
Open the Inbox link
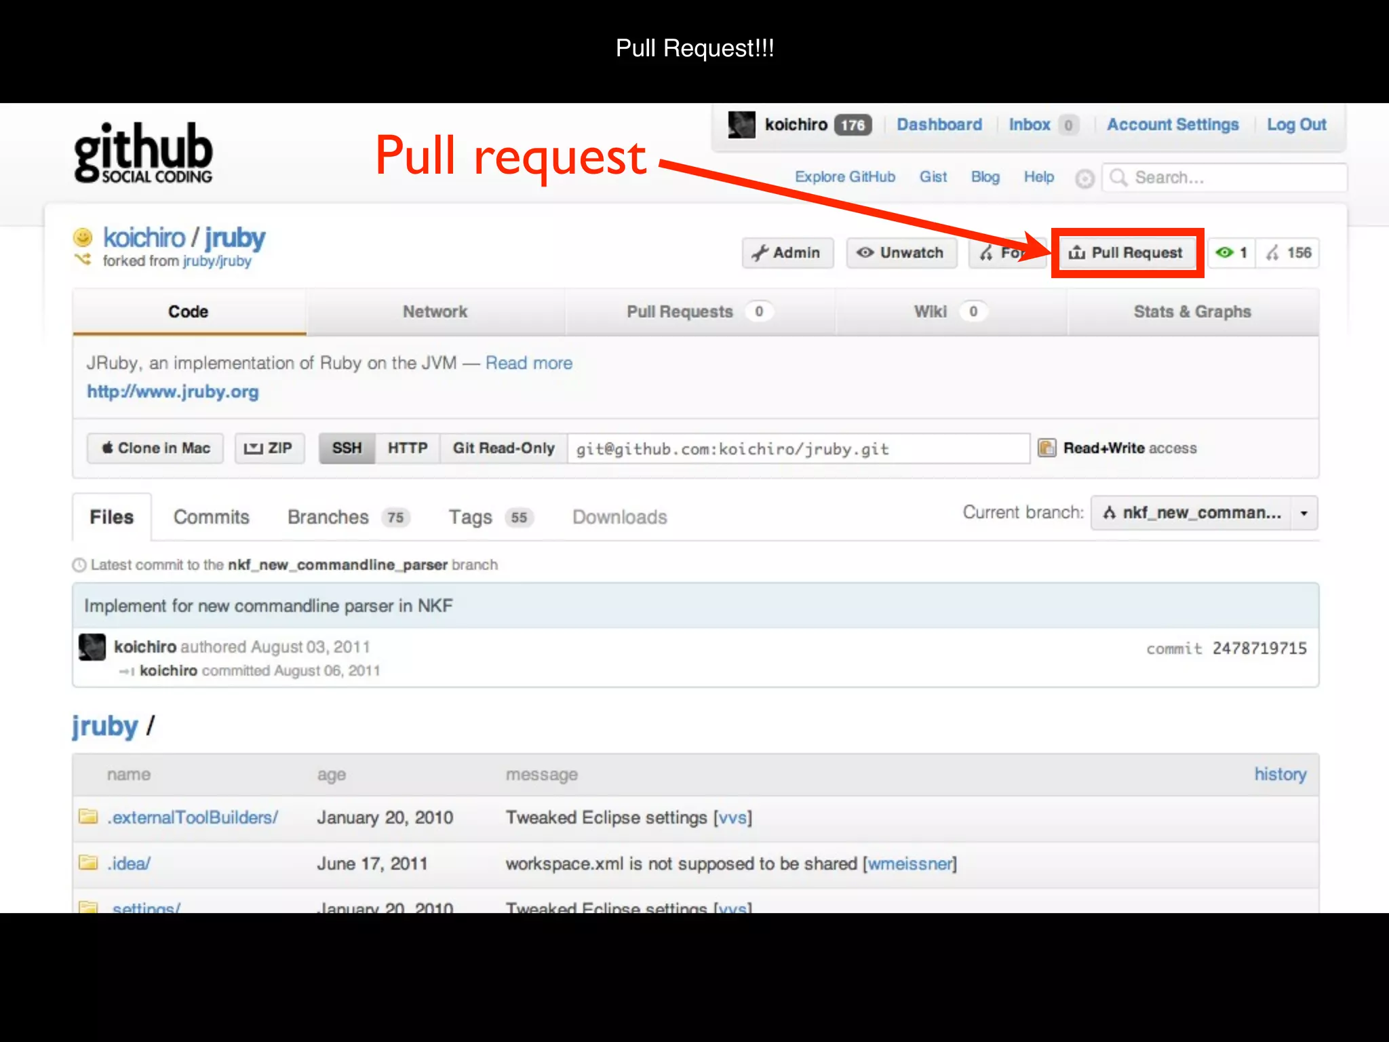point(1030,125)
